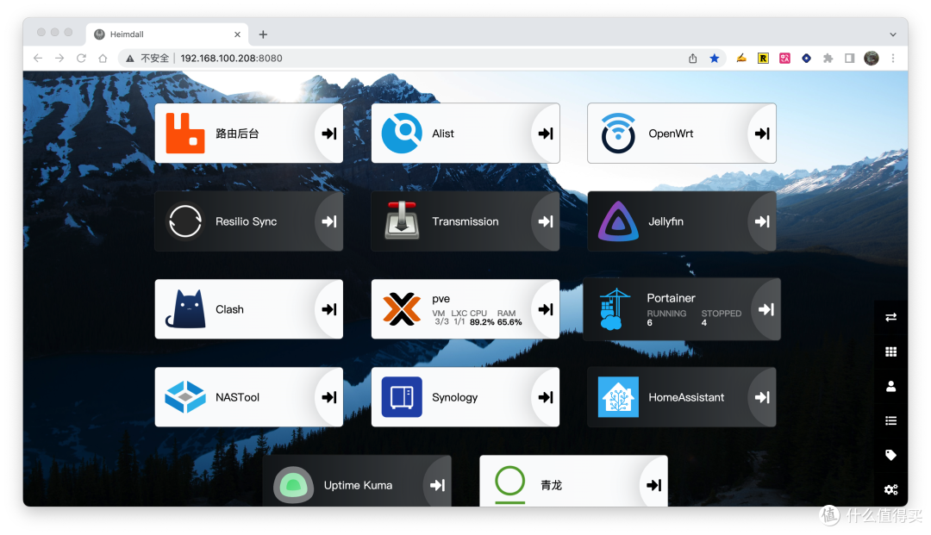Click the Transmission app icon
This screenshot has height=535, width=931.
[x=402, y=221]
